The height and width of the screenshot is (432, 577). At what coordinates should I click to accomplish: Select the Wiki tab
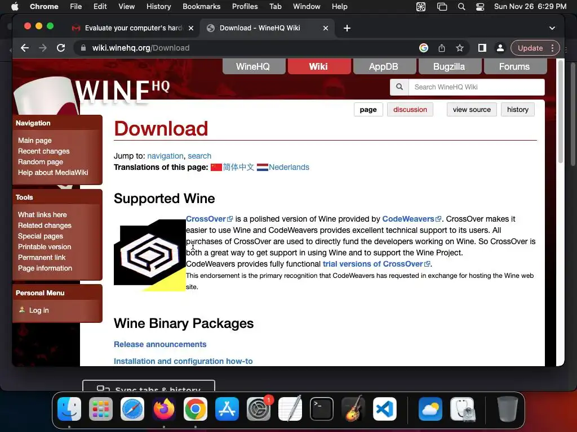(x=319, y=66)
